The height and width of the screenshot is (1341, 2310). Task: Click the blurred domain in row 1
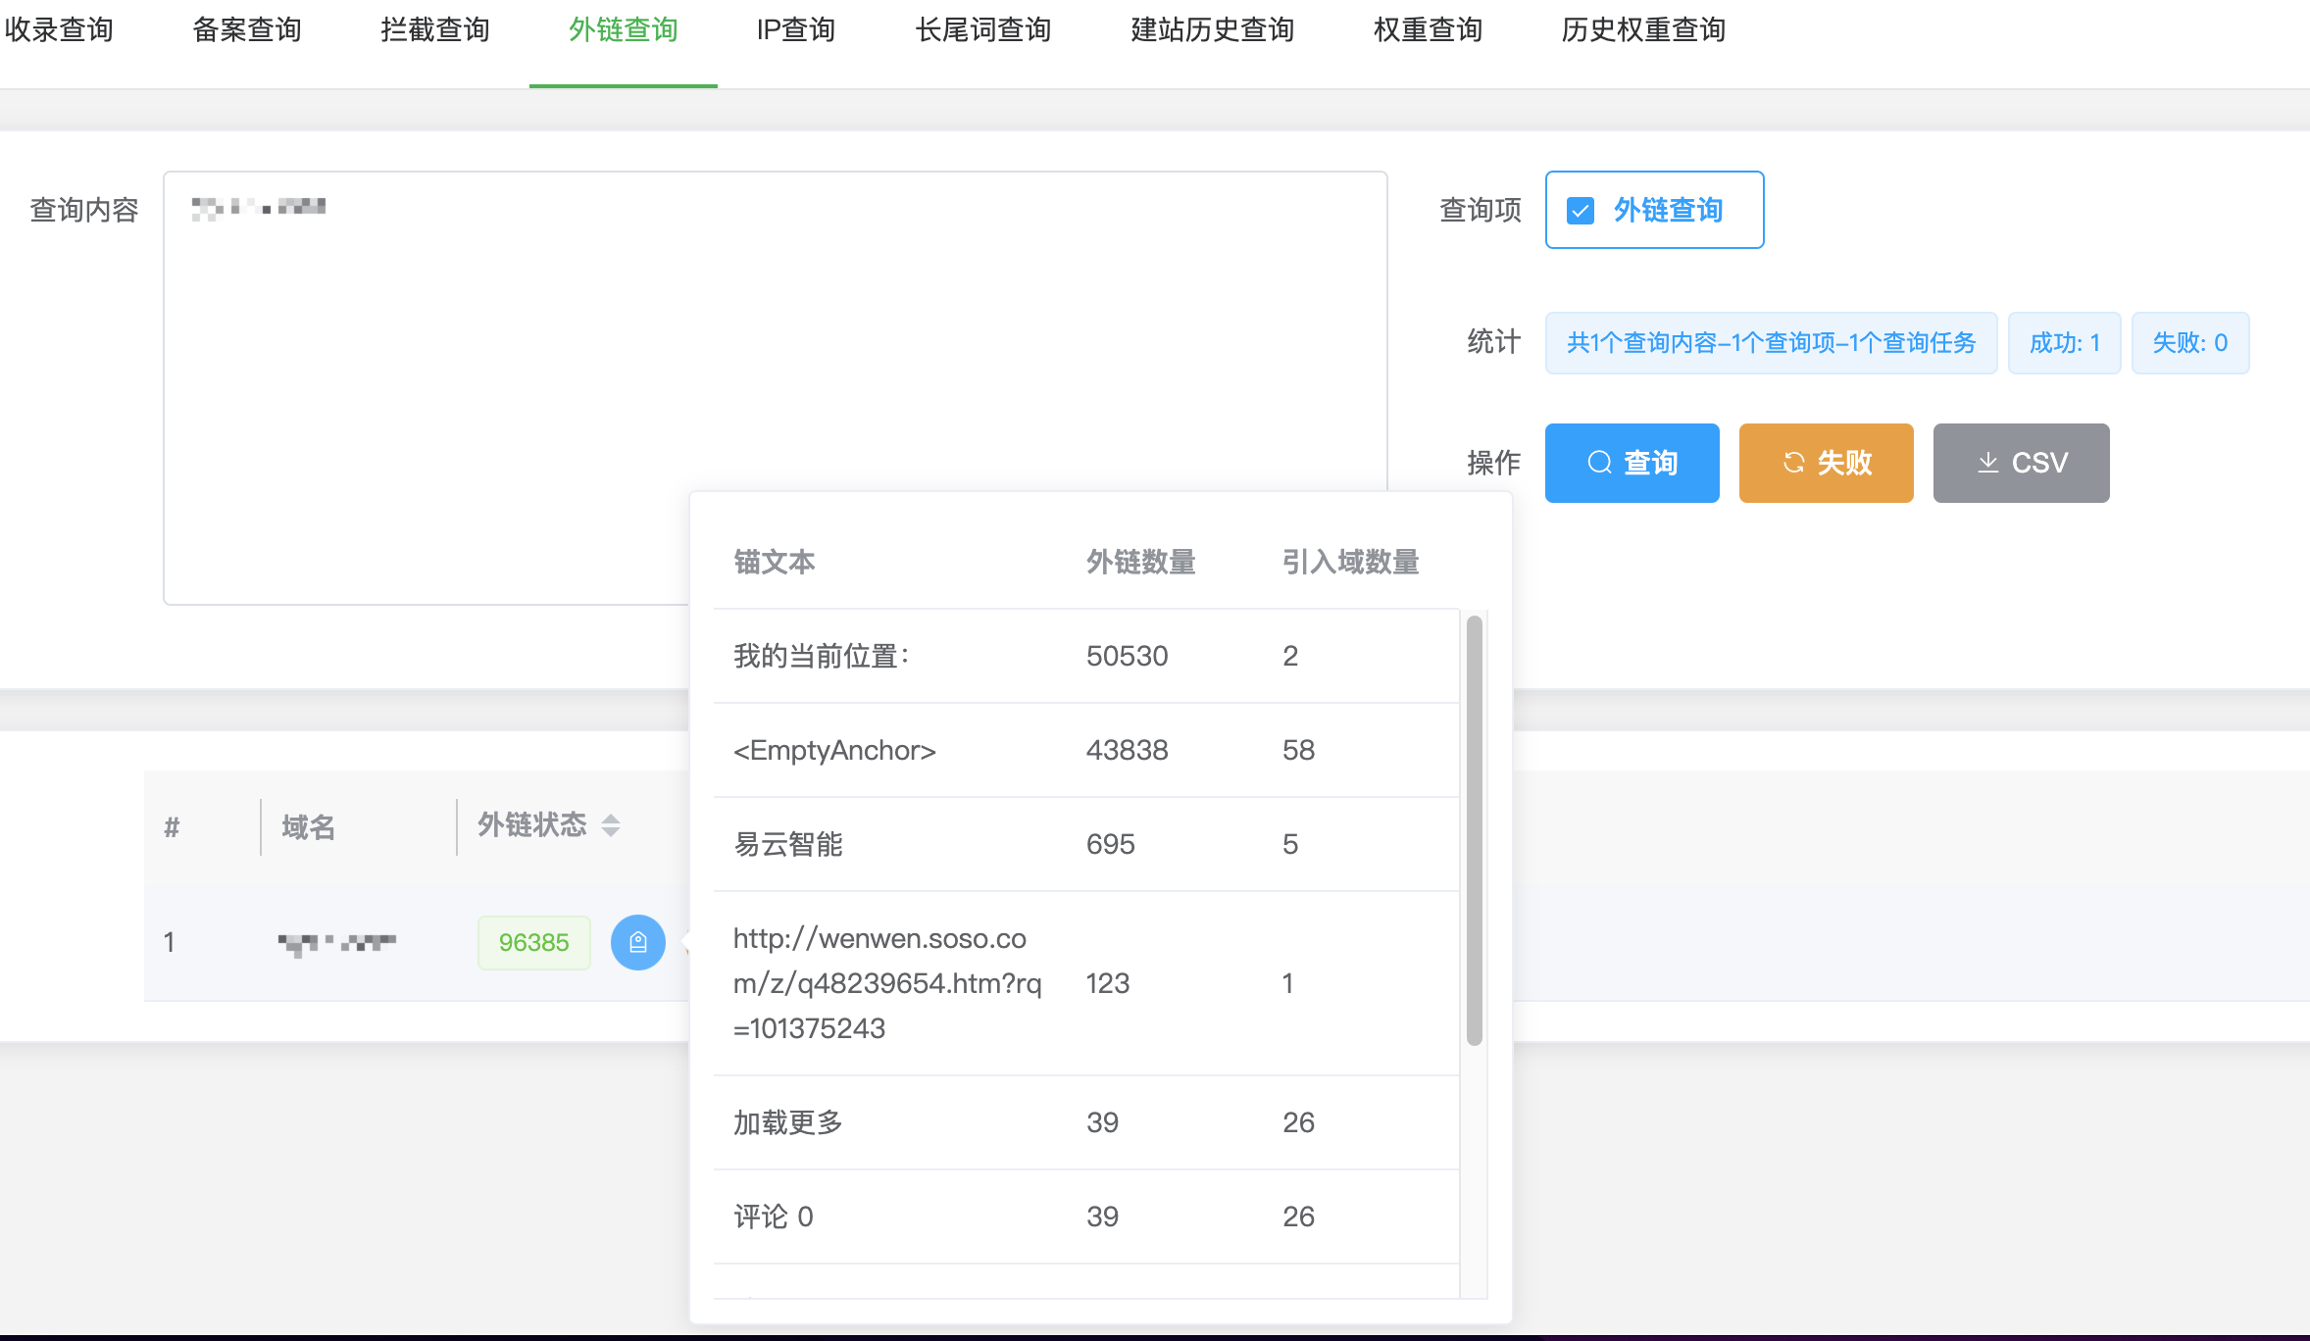336,943
